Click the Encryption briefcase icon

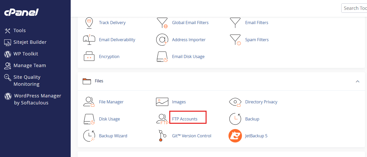pos(89,56)
